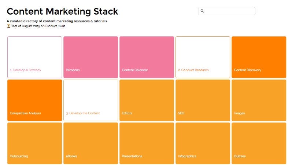The height and width of the screenshot is (165, 292).
Task: Open the Content Calendar tile
Action: pos(147,57)
